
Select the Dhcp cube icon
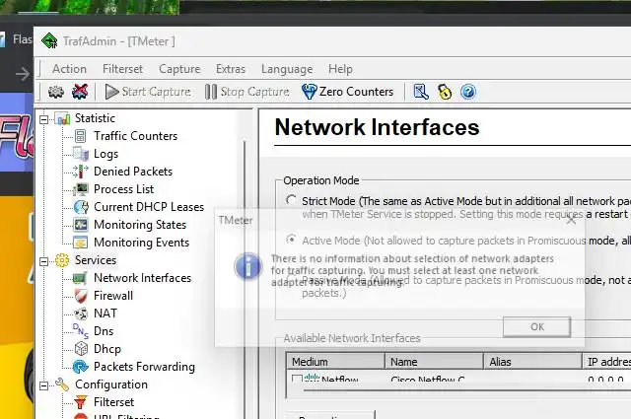(81, 349)
